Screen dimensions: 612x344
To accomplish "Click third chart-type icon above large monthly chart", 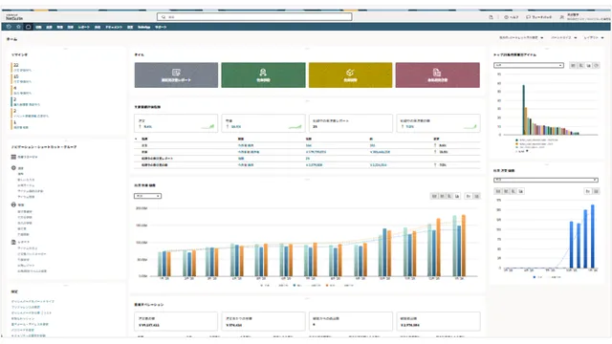I will click(x=449, y=196).
